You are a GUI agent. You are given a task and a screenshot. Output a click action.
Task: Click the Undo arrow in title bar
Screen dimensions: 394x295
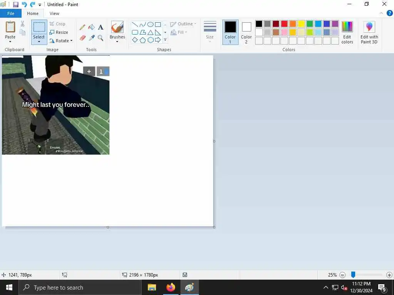24,5
